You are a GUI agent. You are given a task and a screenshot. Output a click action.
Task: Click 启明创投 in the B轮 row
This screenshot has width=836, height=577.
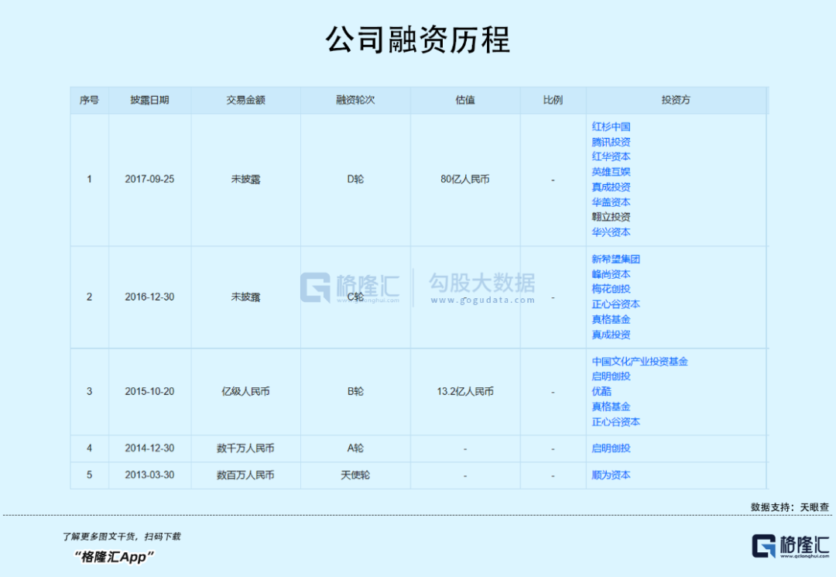coord(611,376)
